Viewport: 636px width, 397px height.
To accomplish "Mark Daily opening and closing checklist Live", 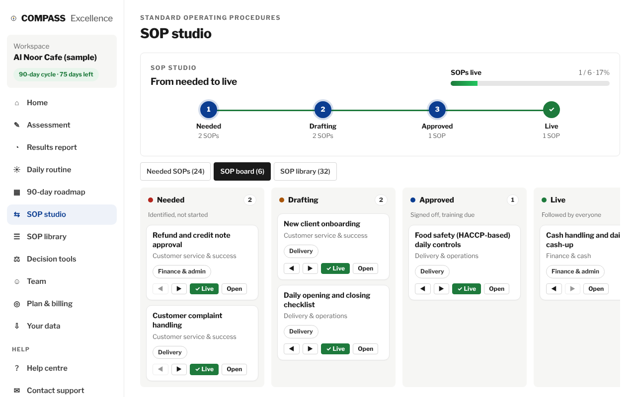I will point(335,349).
